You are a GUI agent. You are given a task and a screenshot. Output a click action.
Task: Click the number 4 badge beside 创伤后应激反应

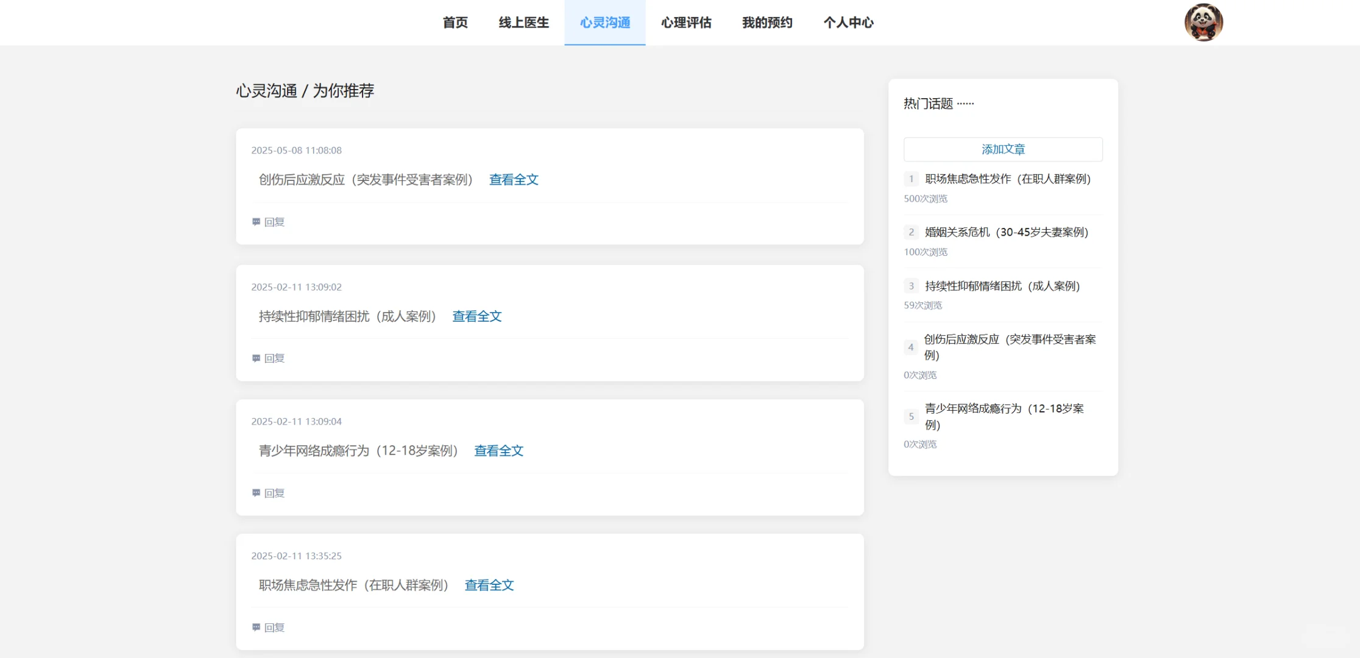tap(911, 347)
